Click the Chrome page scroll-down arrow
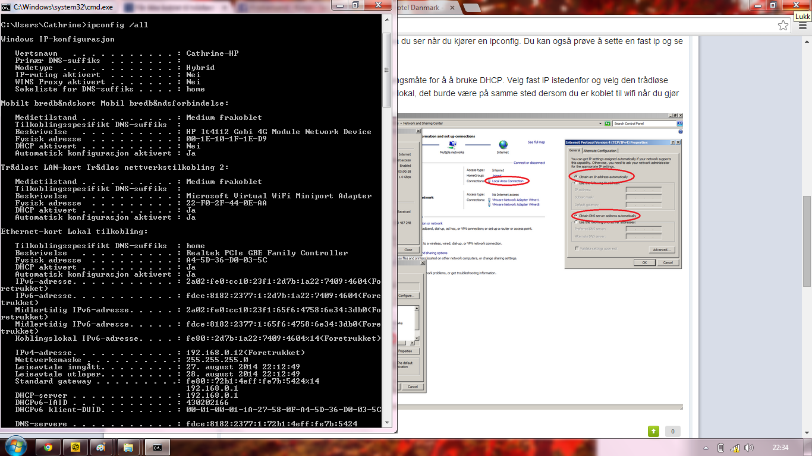The image size is (812, 456). pos(807,433)
